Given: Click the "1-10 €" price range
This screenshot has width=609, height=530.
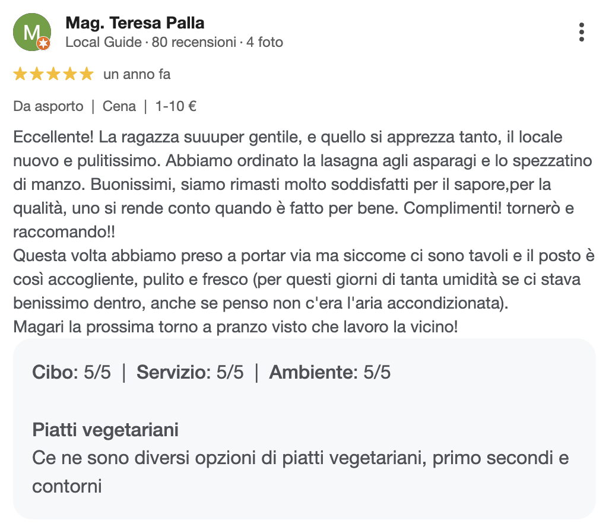Looking at the screenshot, I should click(x=176, y=106).
